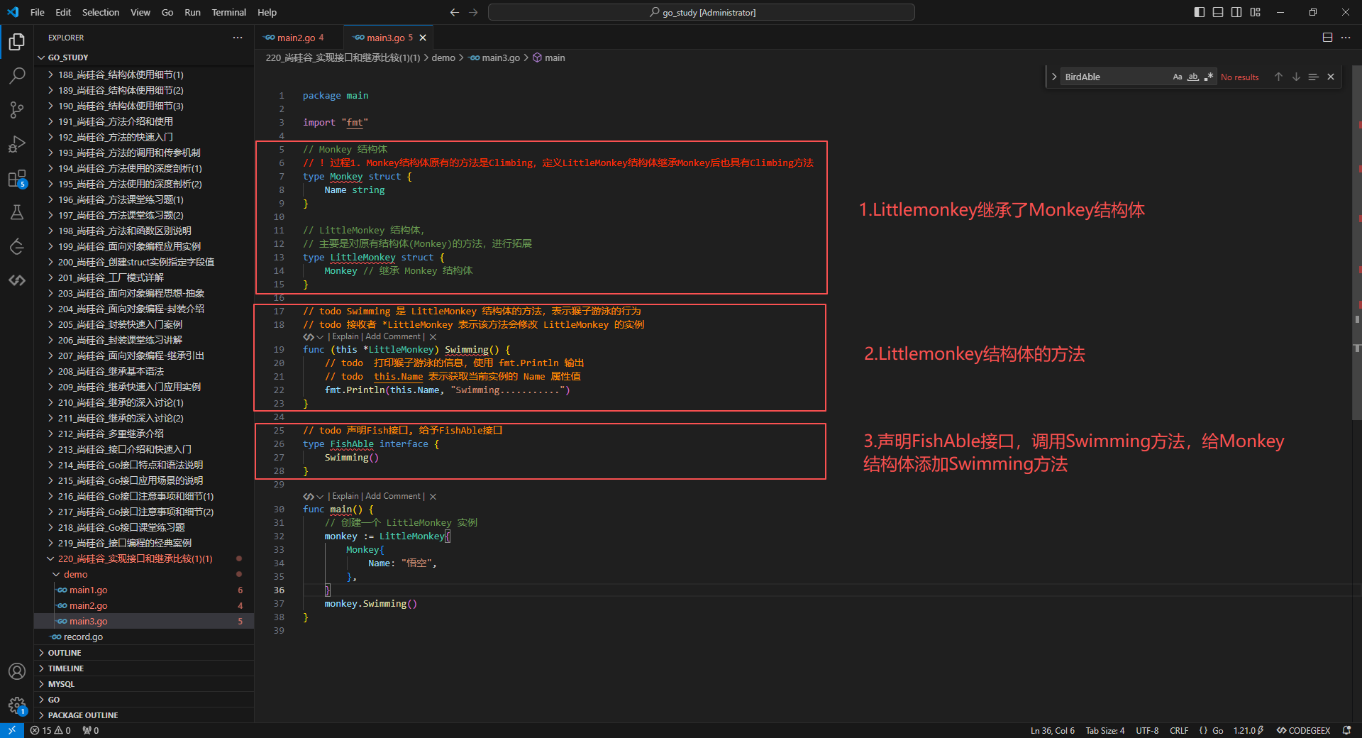Open notifications bell in status bar
Image resolution: width=1362 pixels, height=738 pixels.
point(1346,730)
